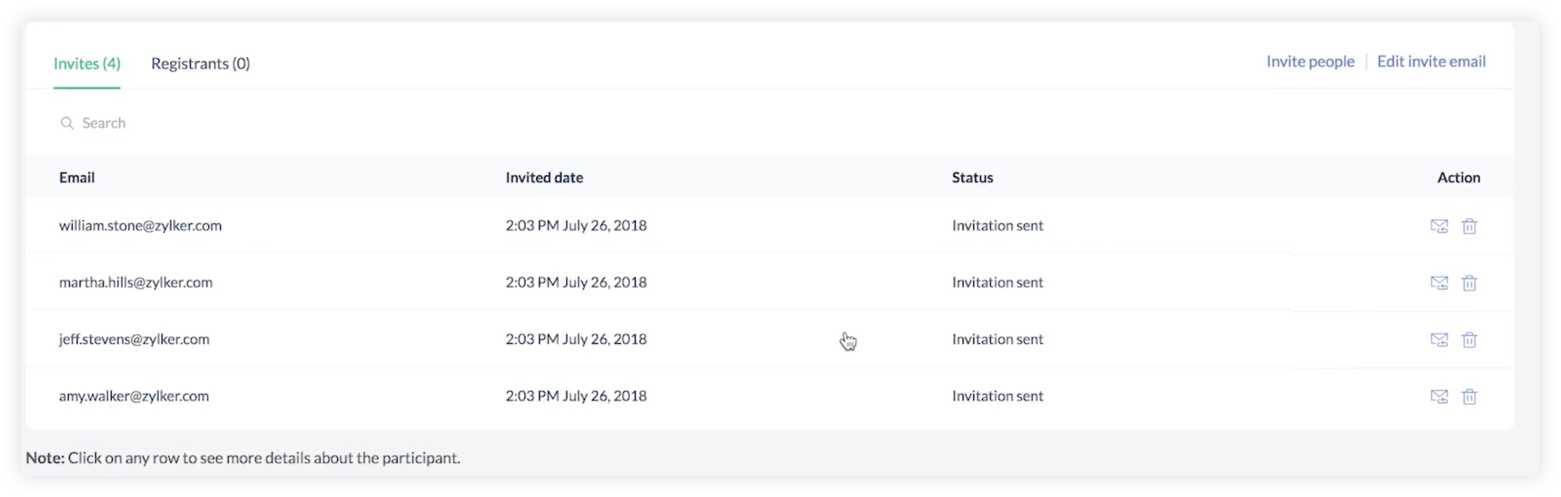Image resolution: width=1561 pixels, height=497 pixels.
Task: Open details for william.stone@zylker.com row
Action: pyautogui.click(x=140, y=226)
